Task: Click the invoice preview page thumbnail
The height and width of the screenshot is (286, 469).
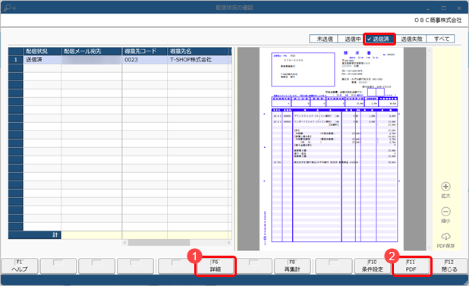Action: (332, 149)
